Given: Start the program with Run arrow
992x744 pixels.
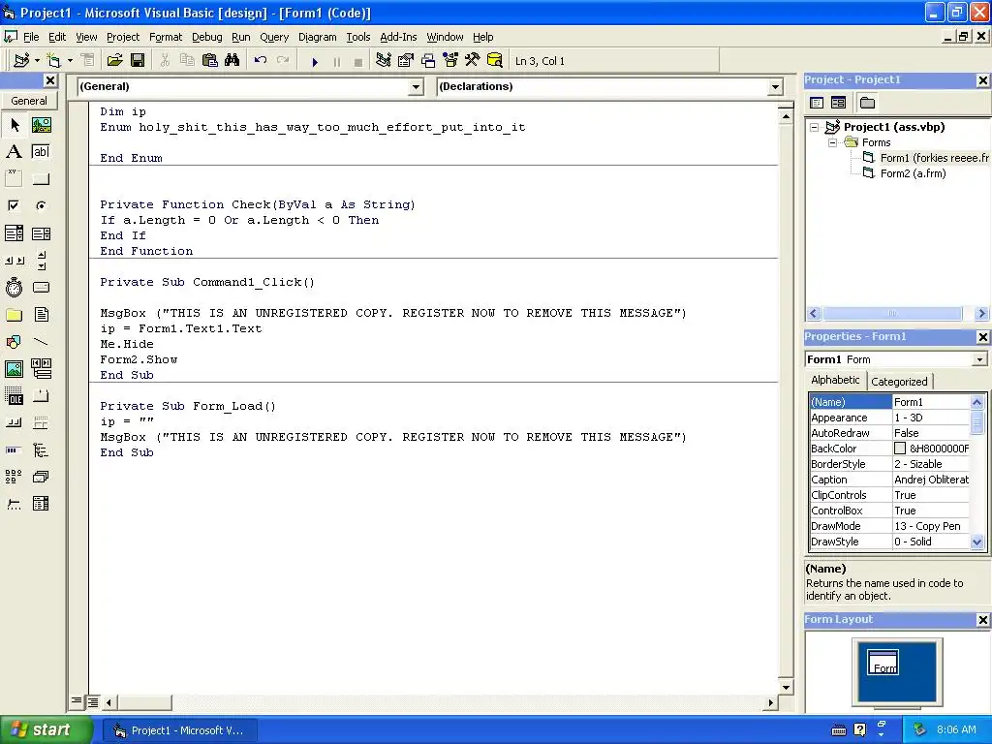Looking at the screenshot, I should coord(315,61).
